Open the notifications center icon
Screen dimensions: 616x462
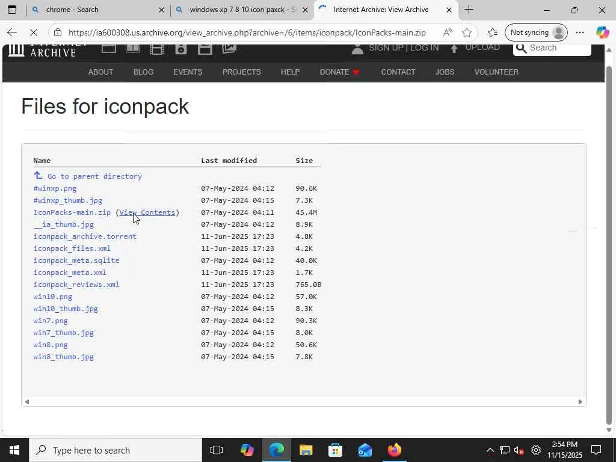(x=596, y=450)
